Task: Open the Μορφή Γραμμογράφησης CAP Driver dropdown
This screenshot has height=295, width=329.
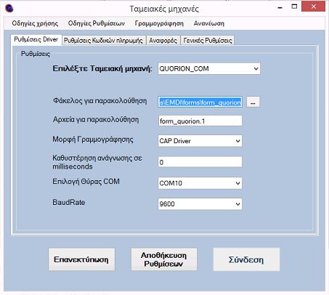Action: [200, 141]
